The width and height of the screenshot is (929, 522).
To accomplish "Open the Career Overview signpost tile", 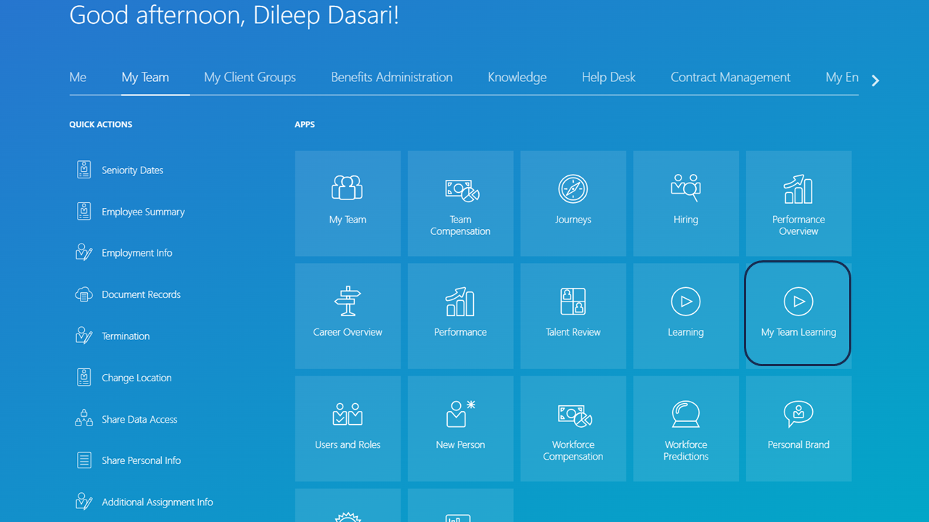I will point(348,315).
